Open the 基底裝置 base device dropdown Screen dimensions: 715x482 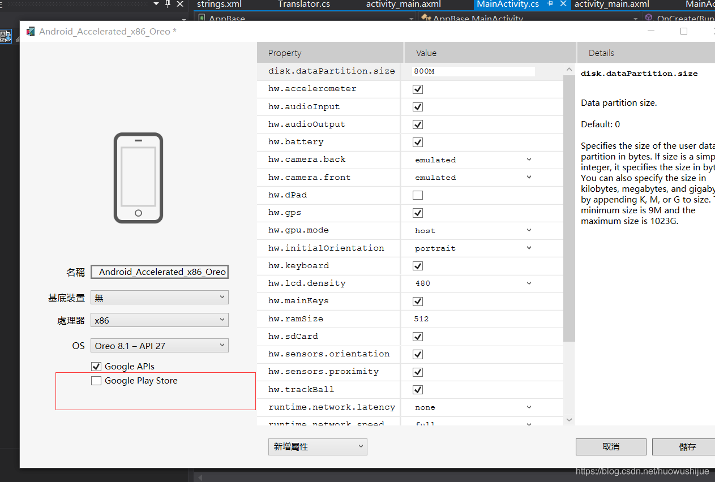pos(160,297)
